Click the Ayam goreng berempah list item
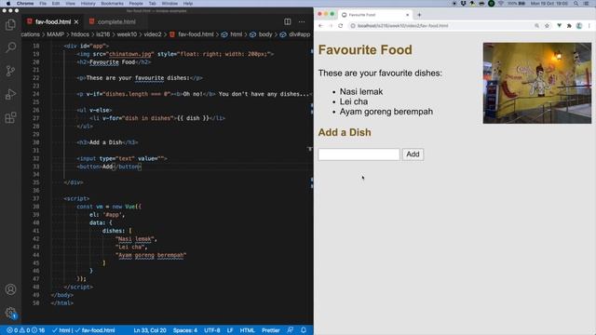The height and width of the screenshot is (335, 596). (x=386, y=112)
